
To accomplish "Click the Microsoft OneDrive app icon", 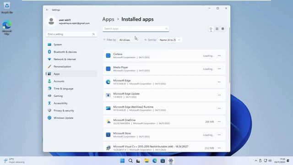I will pyautogui.click(x=108, y=121).
